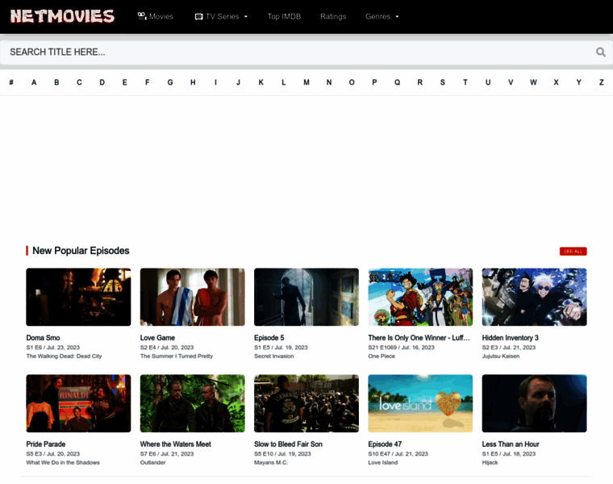The image size is (613, 484).
Task: Click the Where the Waters Meet title
Action: coord(176,444)
